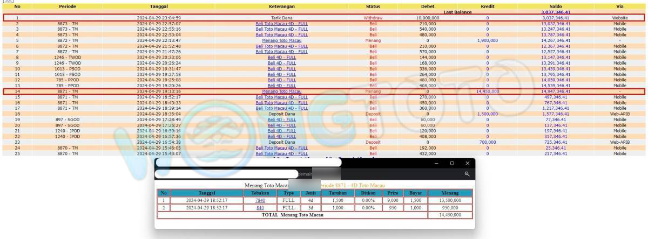Image resolution: width=648 pixels, height=239 pixels.
Task: Click the magnifier icon in popup window
Action: pos(467,174)
